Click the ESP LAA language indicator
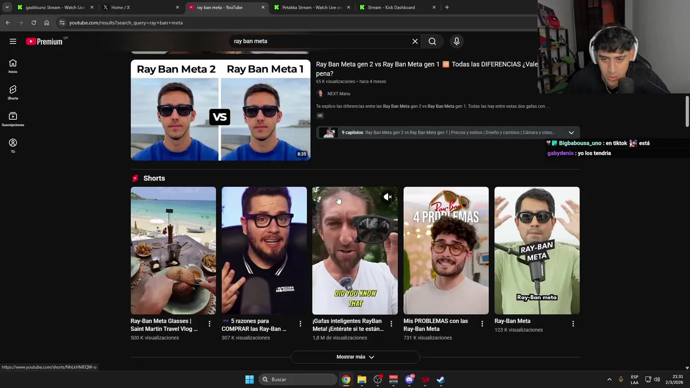This screenshot has width=690, height=388. (634, 379)
